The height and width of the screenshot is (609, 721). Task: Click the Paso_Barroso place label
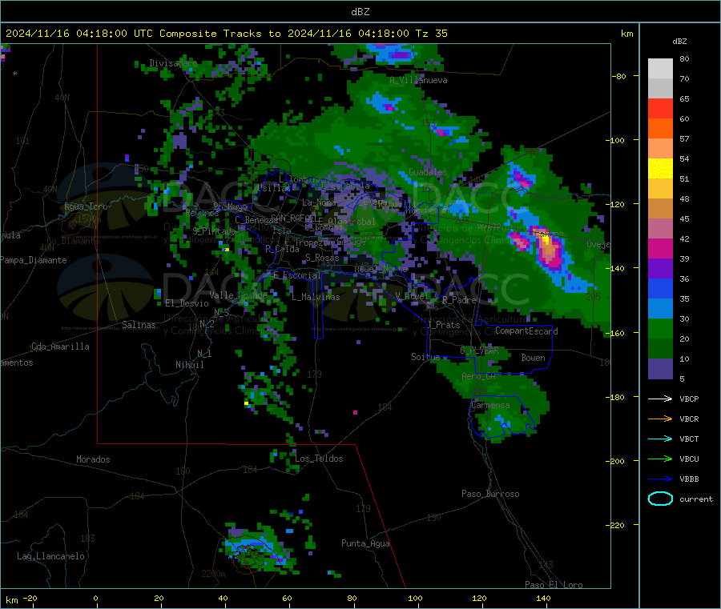490,495
